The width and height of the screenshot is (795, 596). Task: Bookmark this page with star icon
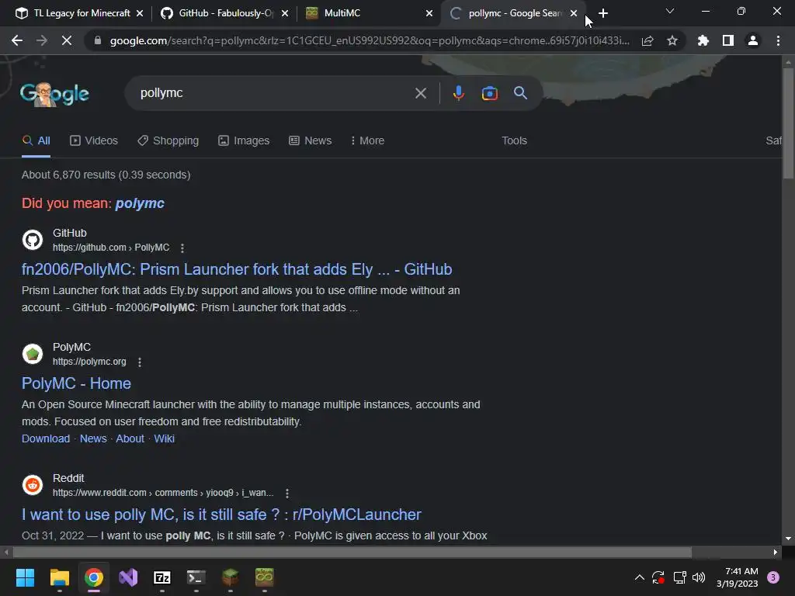click(672, 40)
